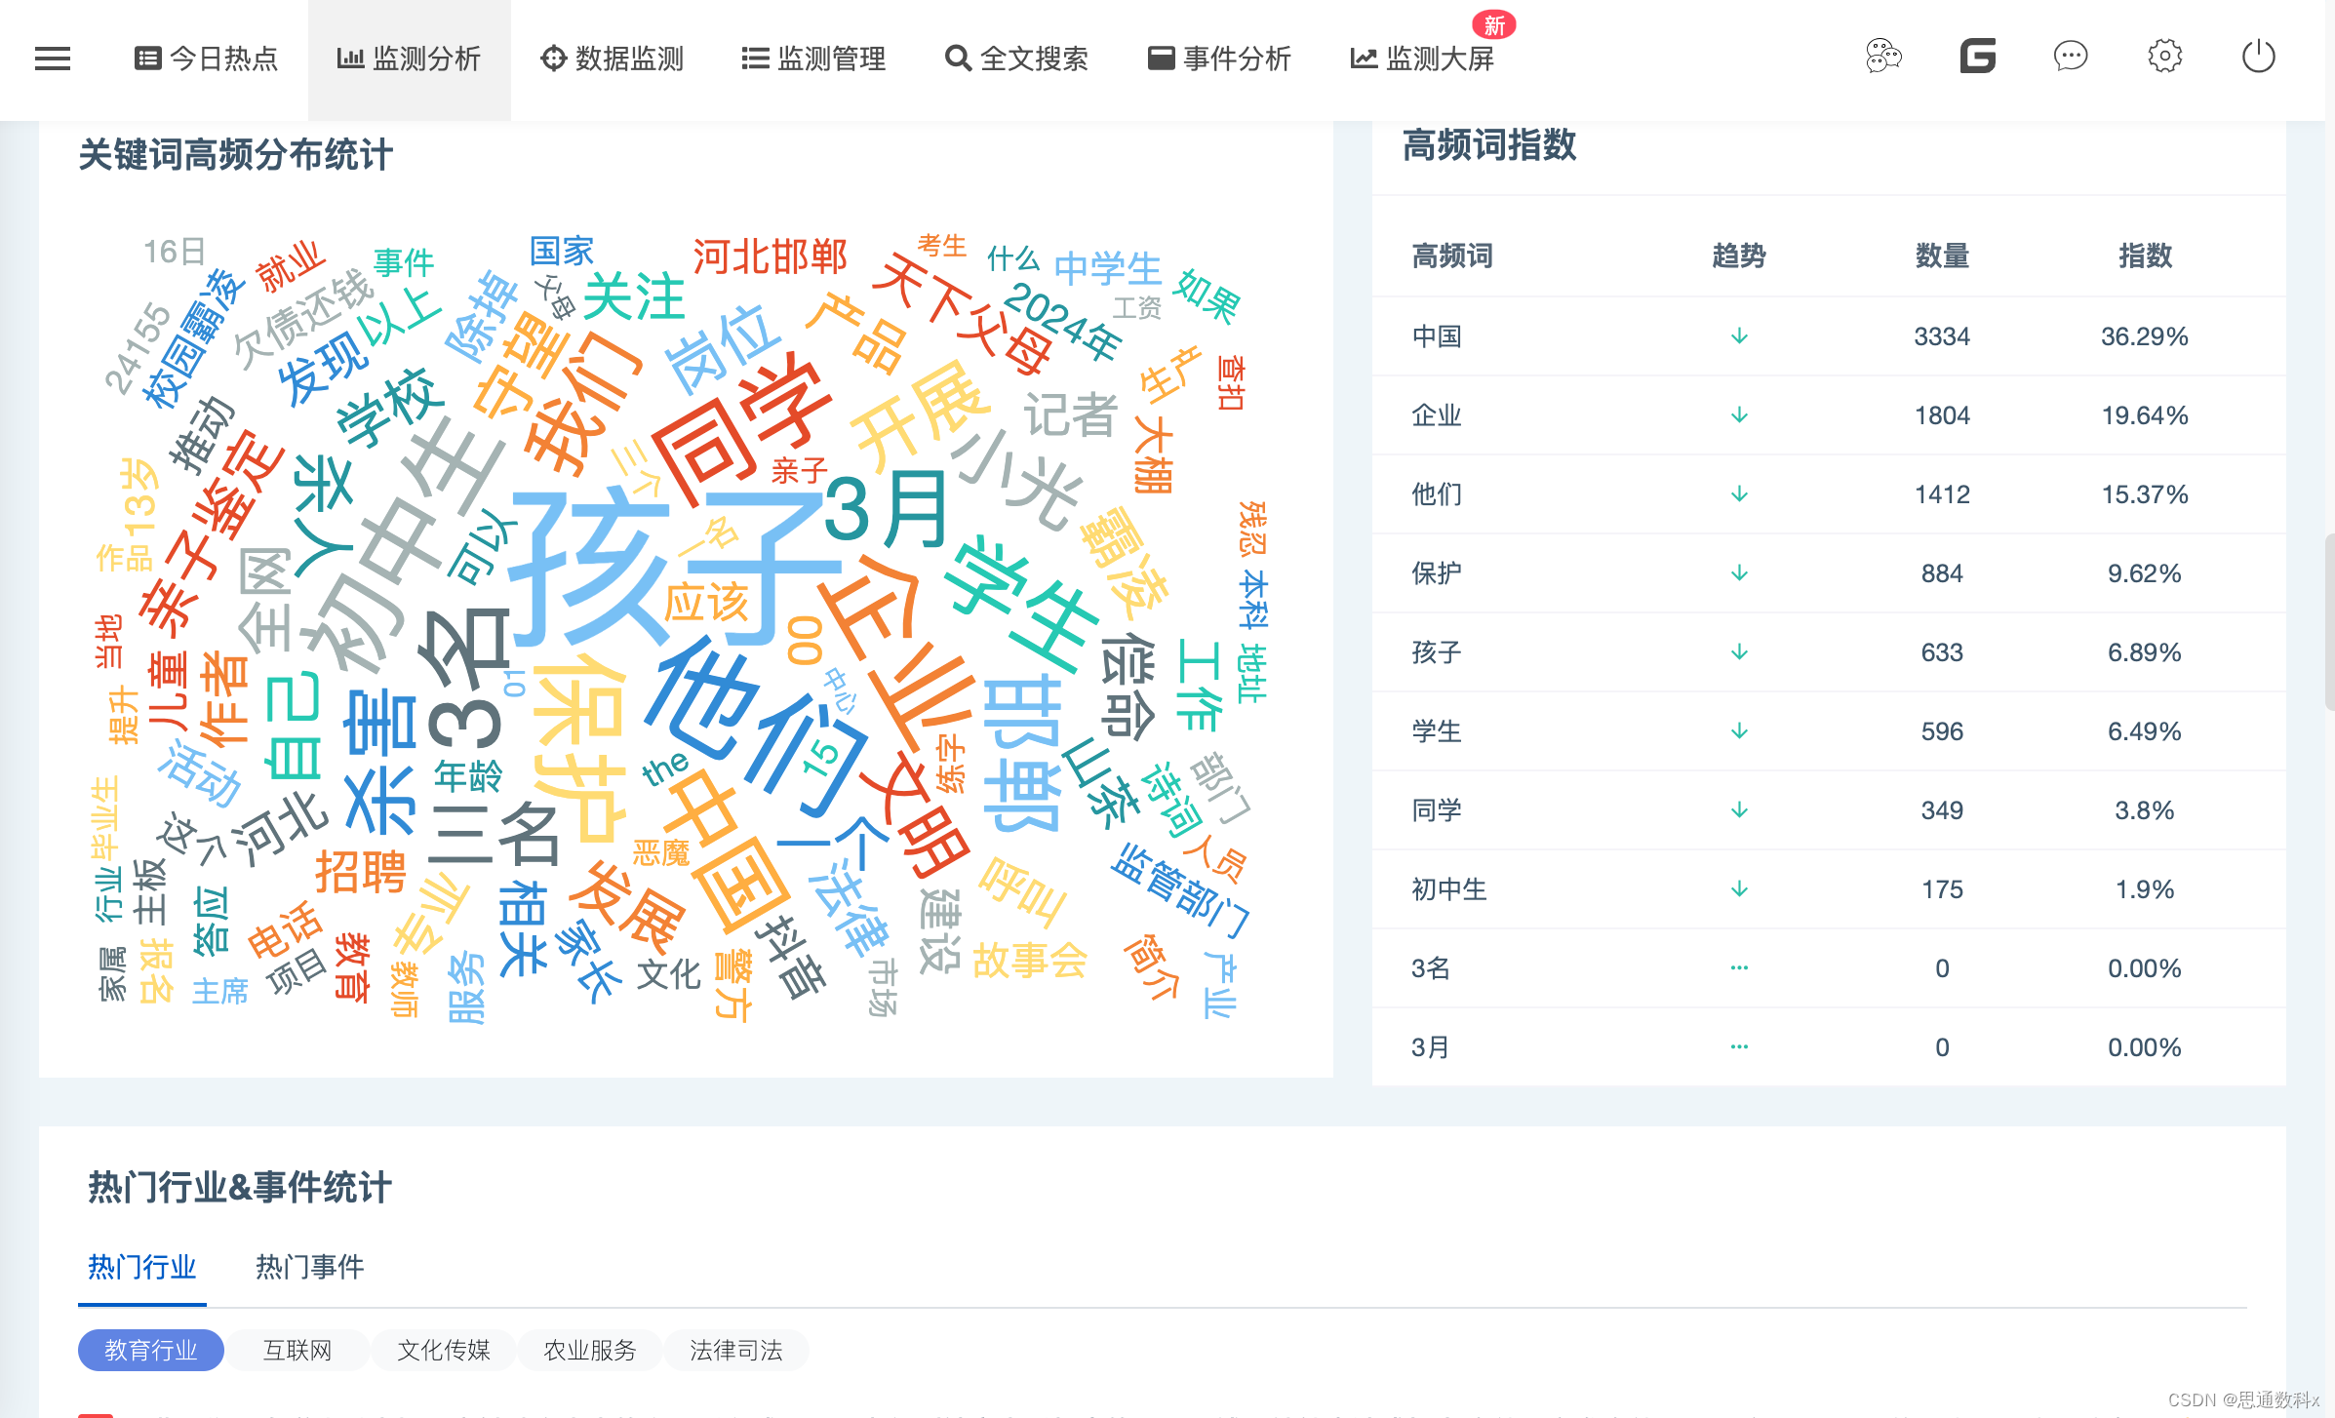Select the 热门行业 tab

(142, 1267)
